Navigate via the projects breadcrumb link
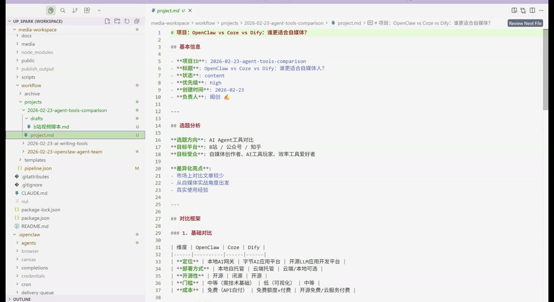 (x=229, y=23)
